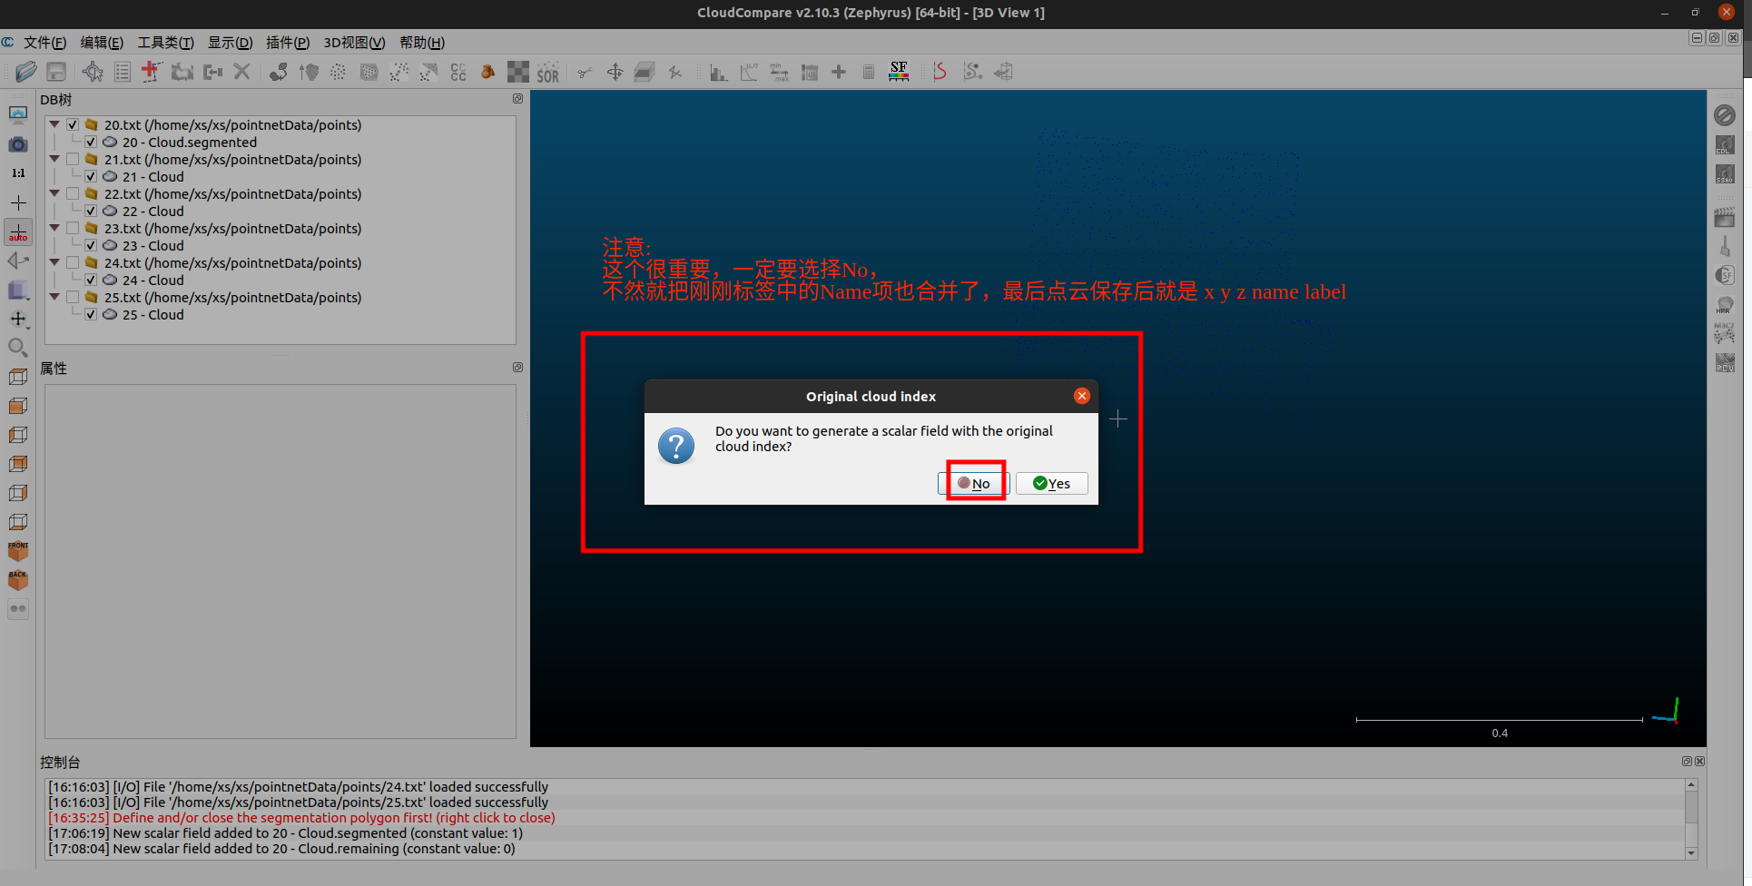
Task: Toggle checkbox for 21 - Cloud
Action: (x=91, y=176)
